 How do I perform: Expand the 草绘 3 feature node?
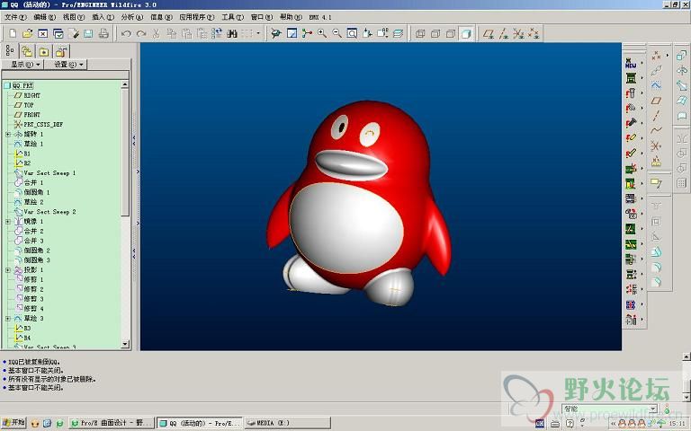[x=8, y=318]
